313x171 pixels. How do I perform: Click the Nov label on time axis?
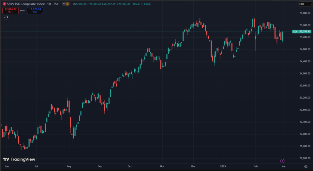click(x=162, y=166)
